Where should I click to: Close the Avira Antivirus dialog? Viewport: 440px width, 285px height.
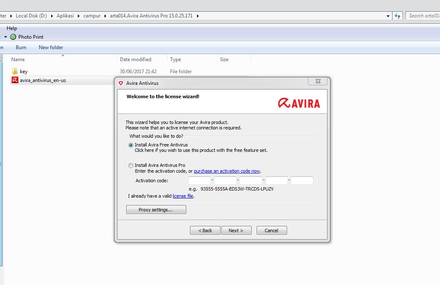click(x=318, y=81)
